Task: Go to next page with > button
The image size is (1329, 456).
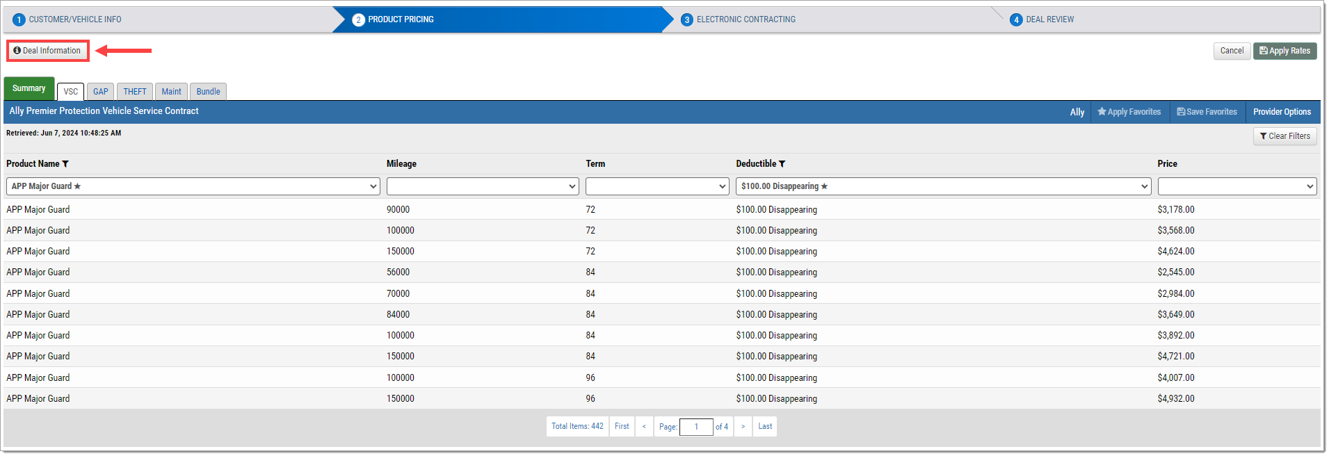Action: (x=743, y=427)
